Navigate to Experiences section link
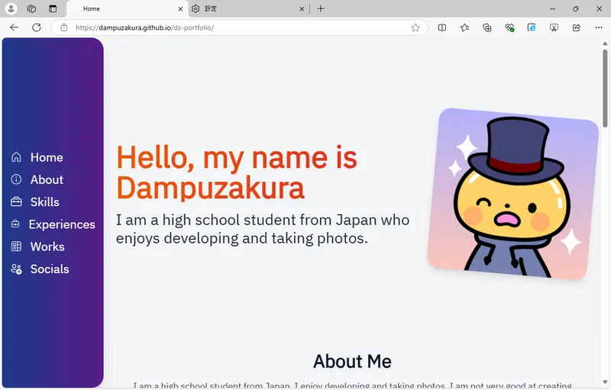The width and height of the screenshot is (611, 390). (62, 224)
